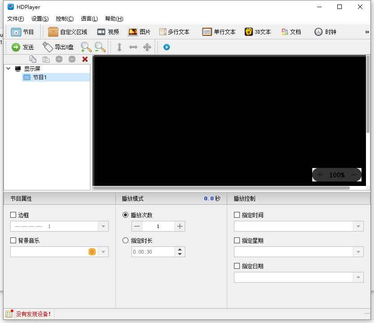Click the background music count badge
This screenshot has width=374, height=323.
click(x=92, y=252)
